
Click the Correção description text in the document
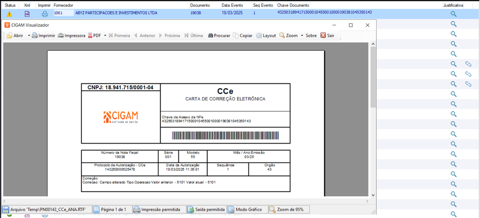pyautogui.click(x=150, y=182)
